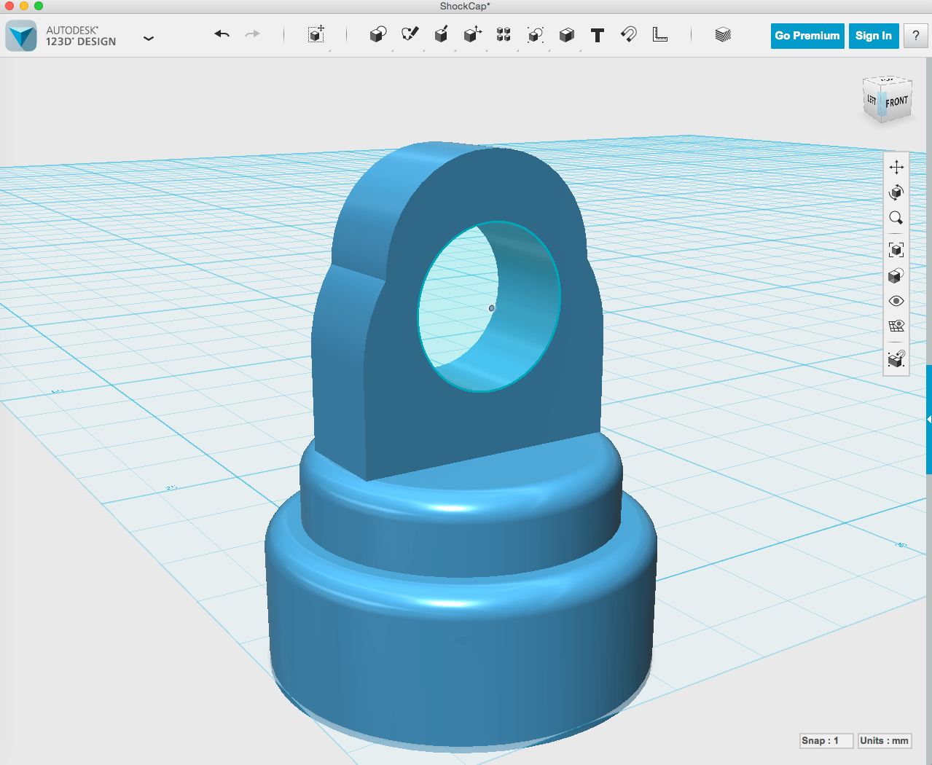Open the visual style cube options
The width and height of the screenshot is (932, 765).
896,275
